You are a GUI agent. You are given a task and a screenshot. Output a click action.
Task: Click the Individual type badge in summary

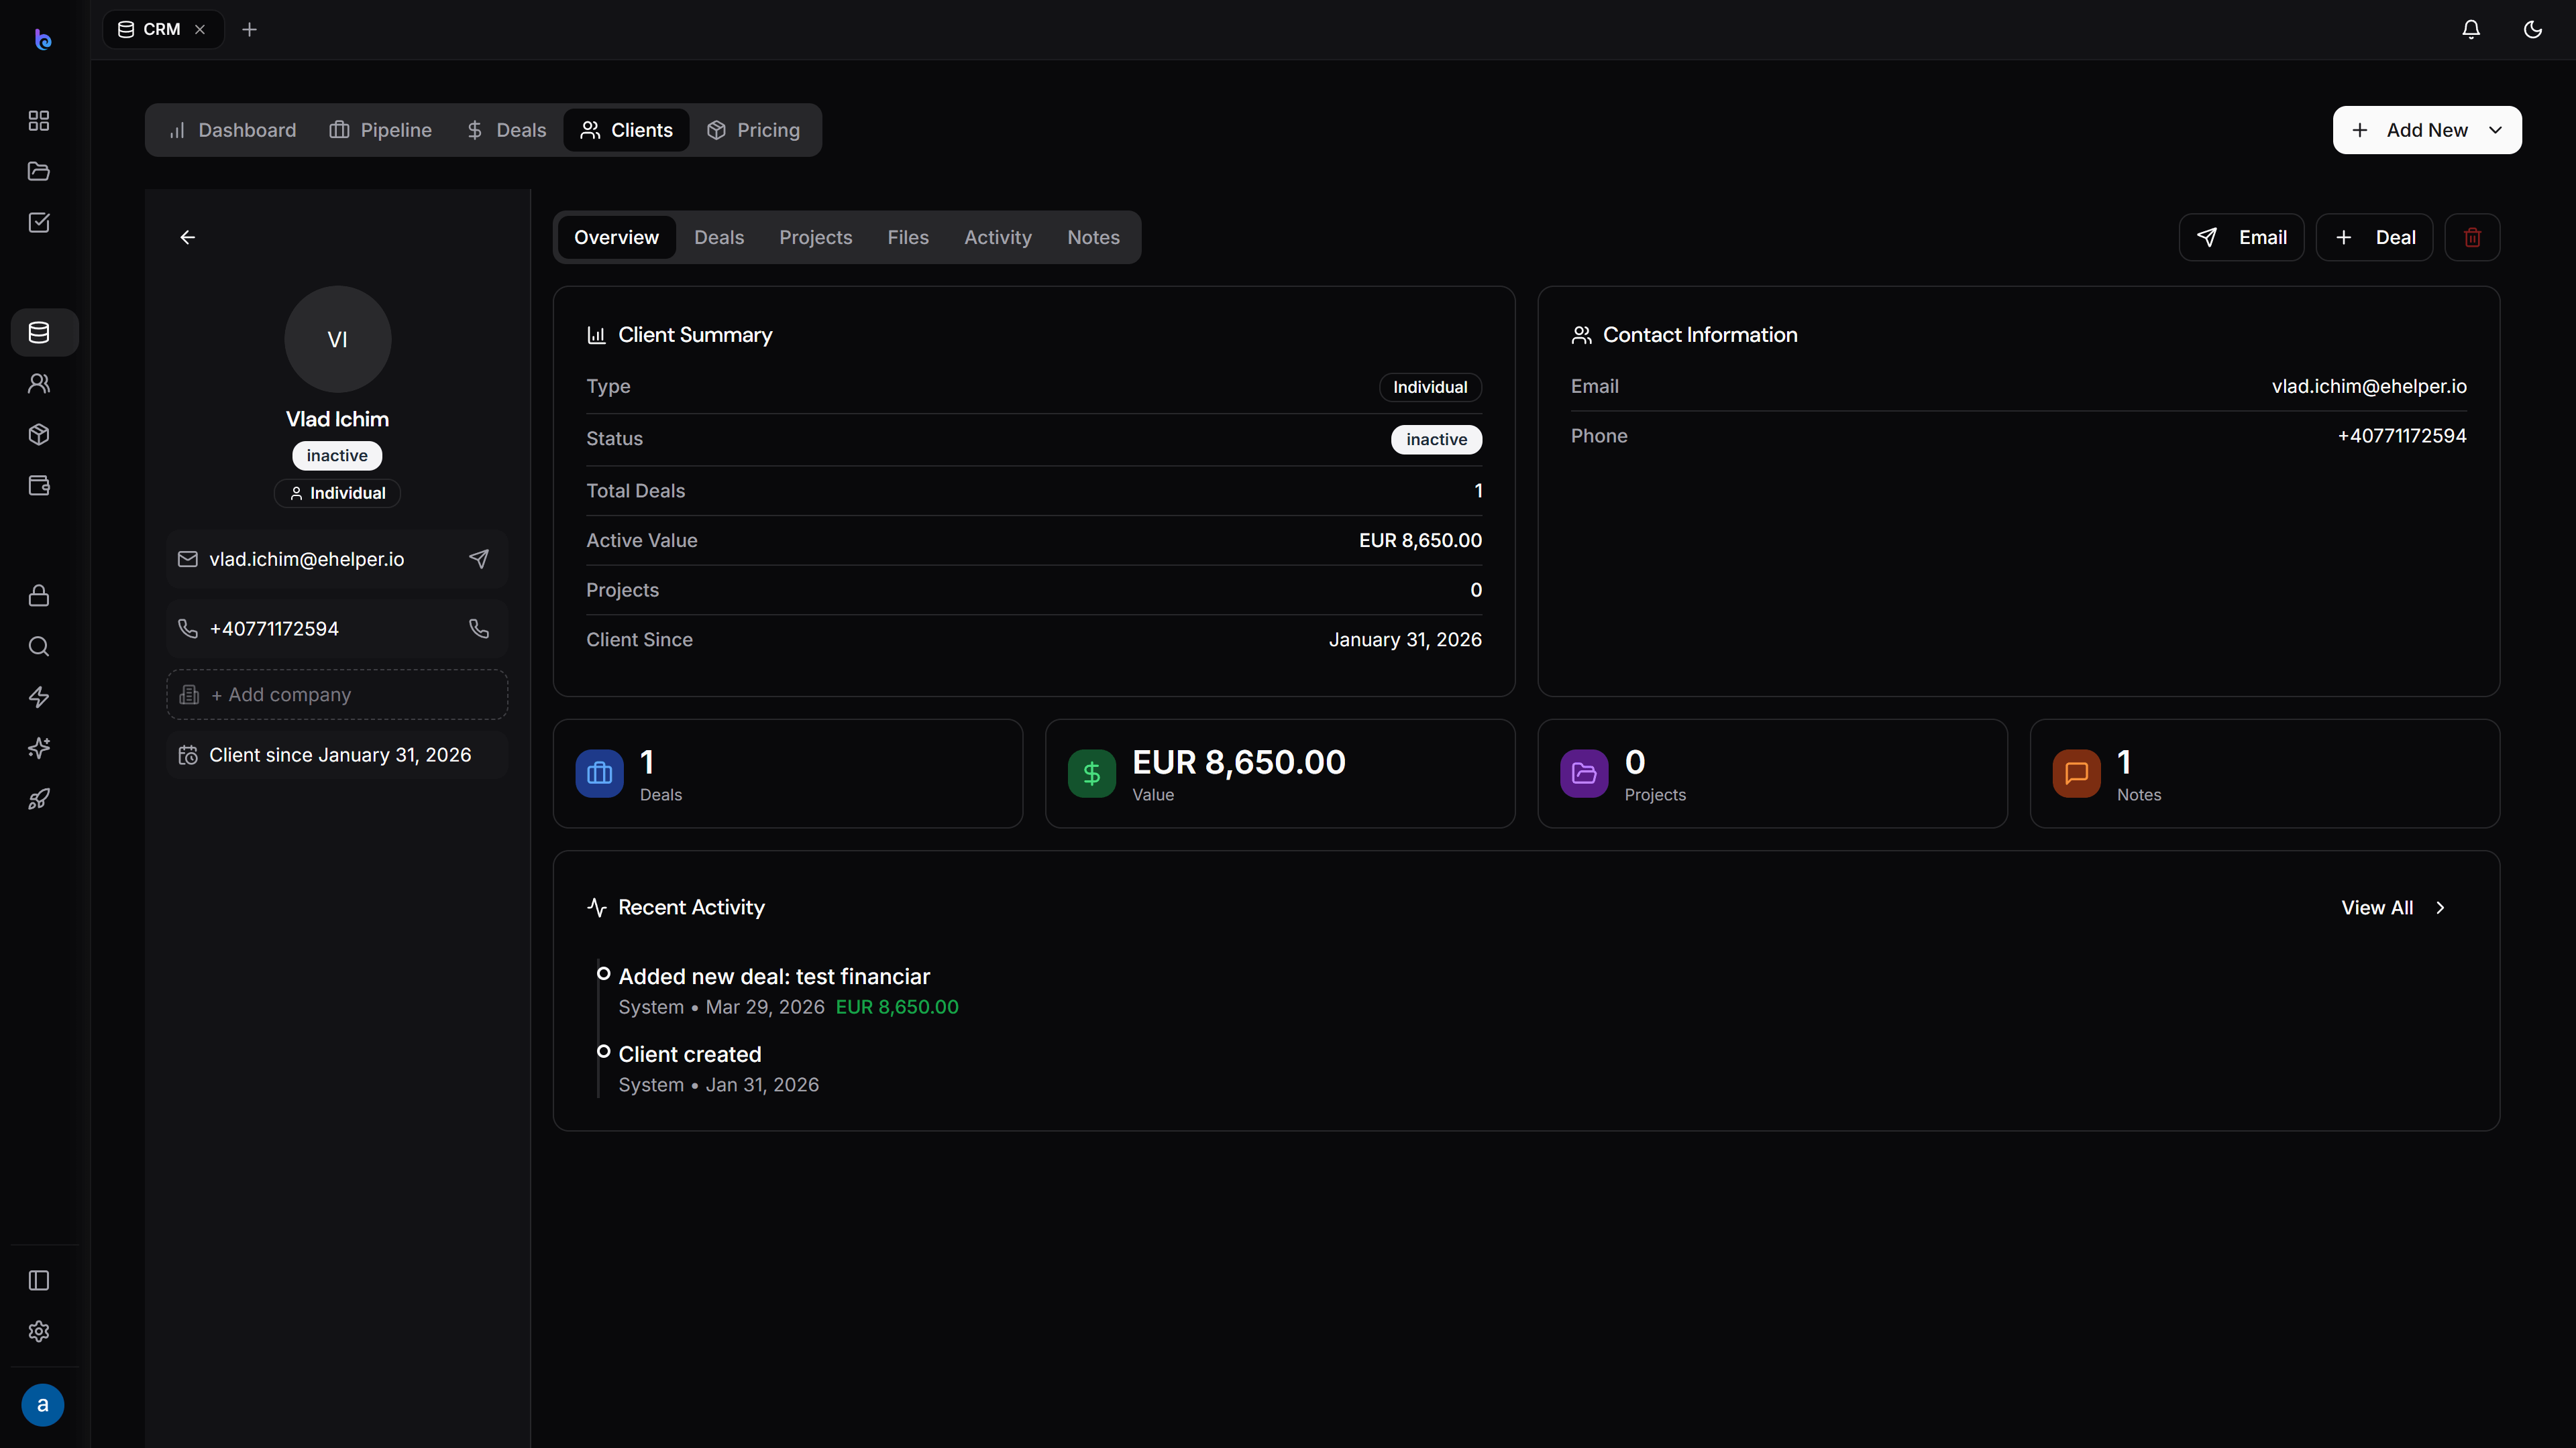point(1430,387)
